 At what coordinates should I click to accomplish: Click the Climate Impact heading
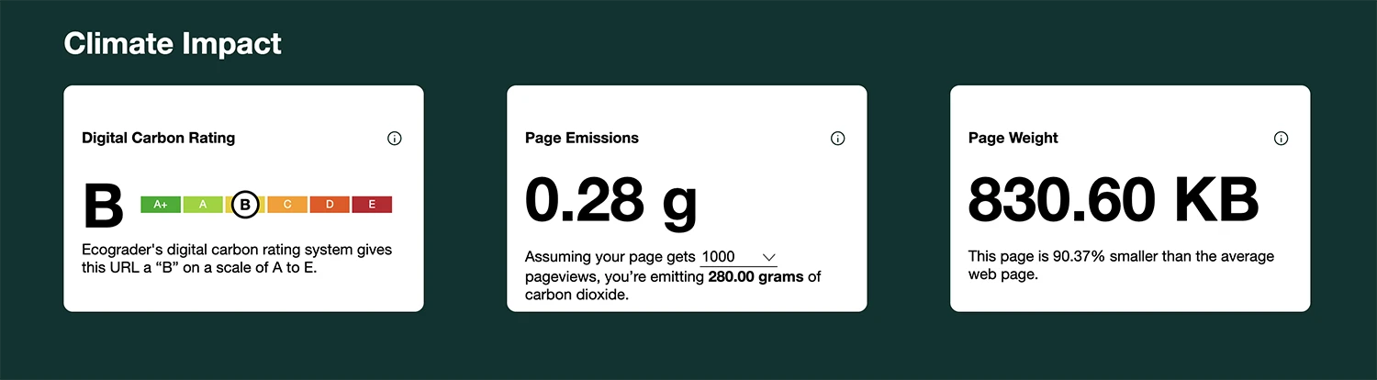point(173,43)
